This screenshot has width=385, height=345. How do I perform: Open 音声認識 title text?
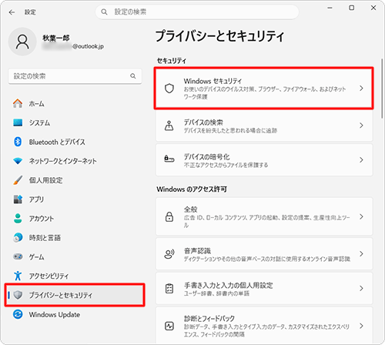pyautogui.click(x=197, y=250)
